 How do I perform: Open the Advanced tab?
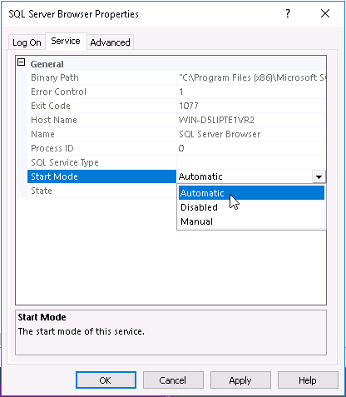110,42
